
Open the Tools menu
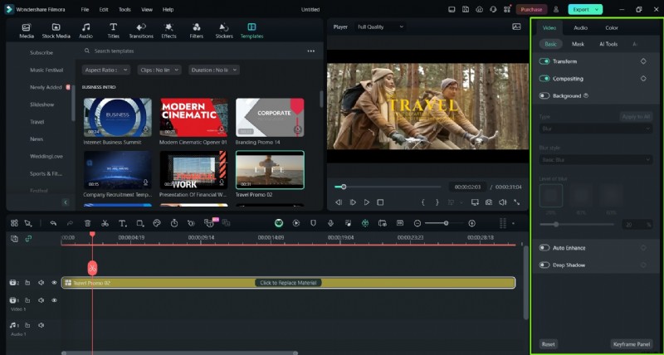pos(124,9)
